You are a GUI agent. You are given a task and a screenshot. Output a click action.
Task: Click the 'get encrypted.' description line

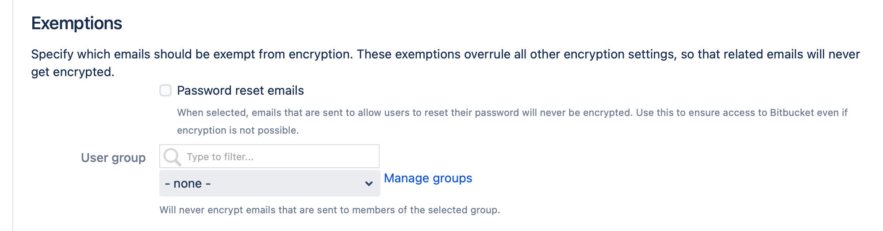coord(73,72)
